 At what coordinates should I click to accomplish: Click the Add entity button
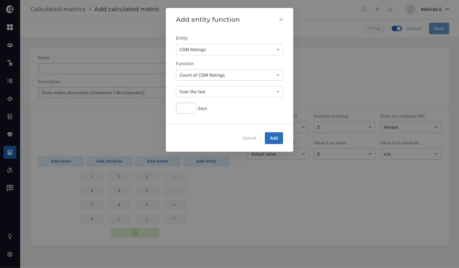206,161
